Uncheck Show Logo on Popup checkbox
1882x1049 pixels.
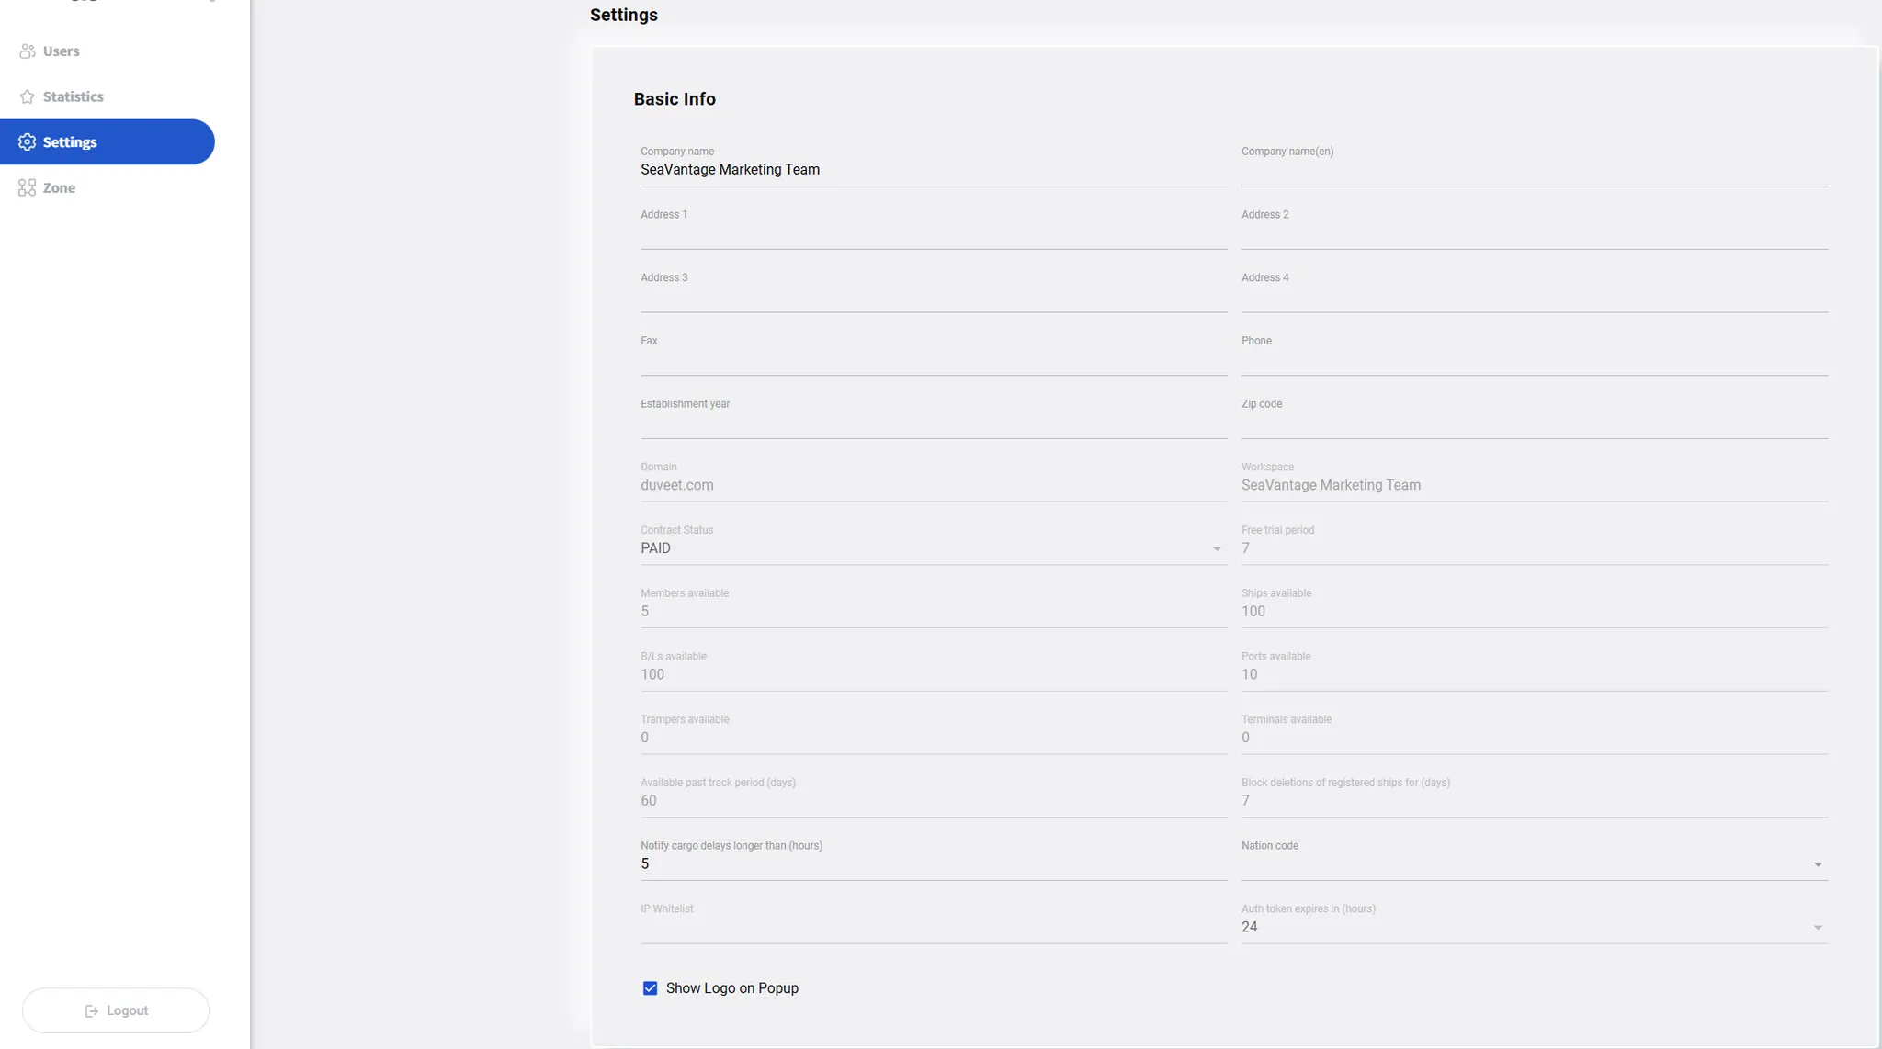coord(650,988)
